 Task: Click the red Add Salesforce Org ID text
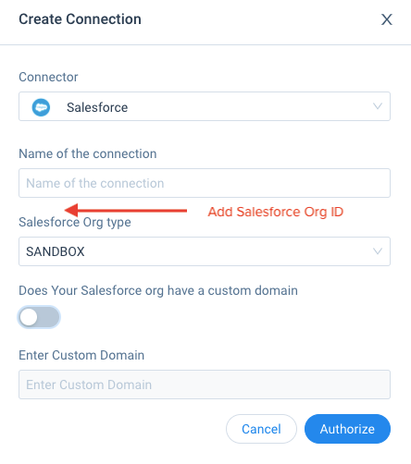click(276, 212)
